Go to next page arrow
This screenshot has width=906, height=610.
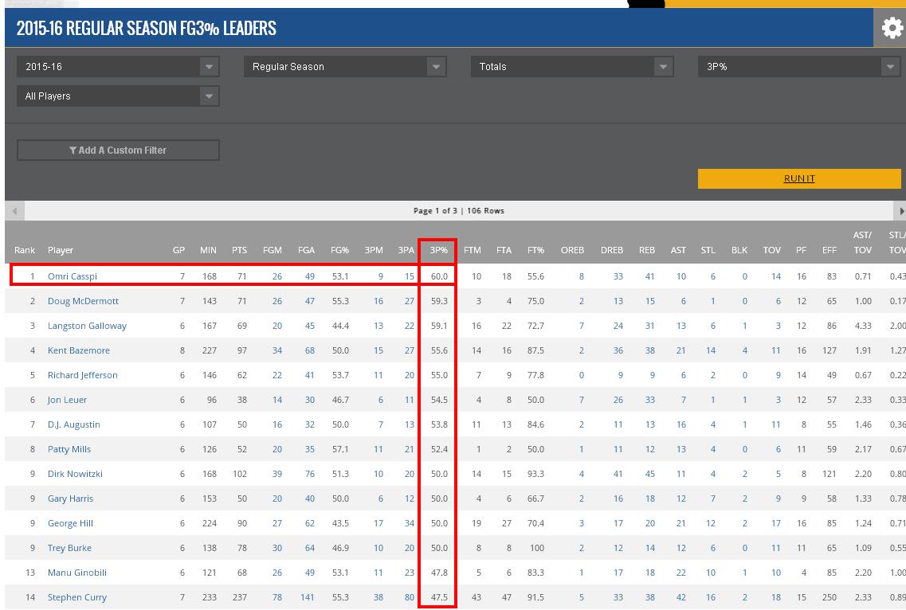click(x=901, y=211)
